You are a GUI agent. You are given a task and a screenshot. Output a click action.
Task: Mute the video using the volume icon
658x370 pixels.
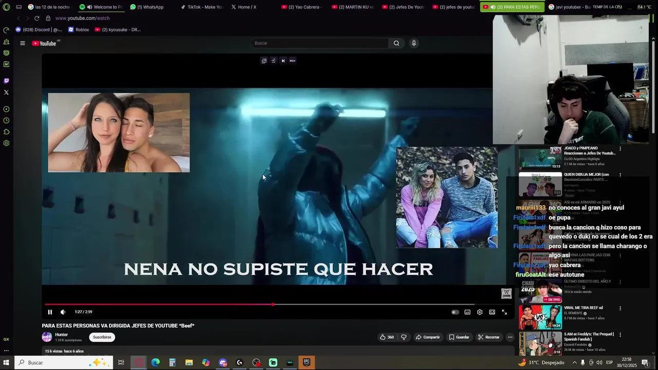point(63,312)
